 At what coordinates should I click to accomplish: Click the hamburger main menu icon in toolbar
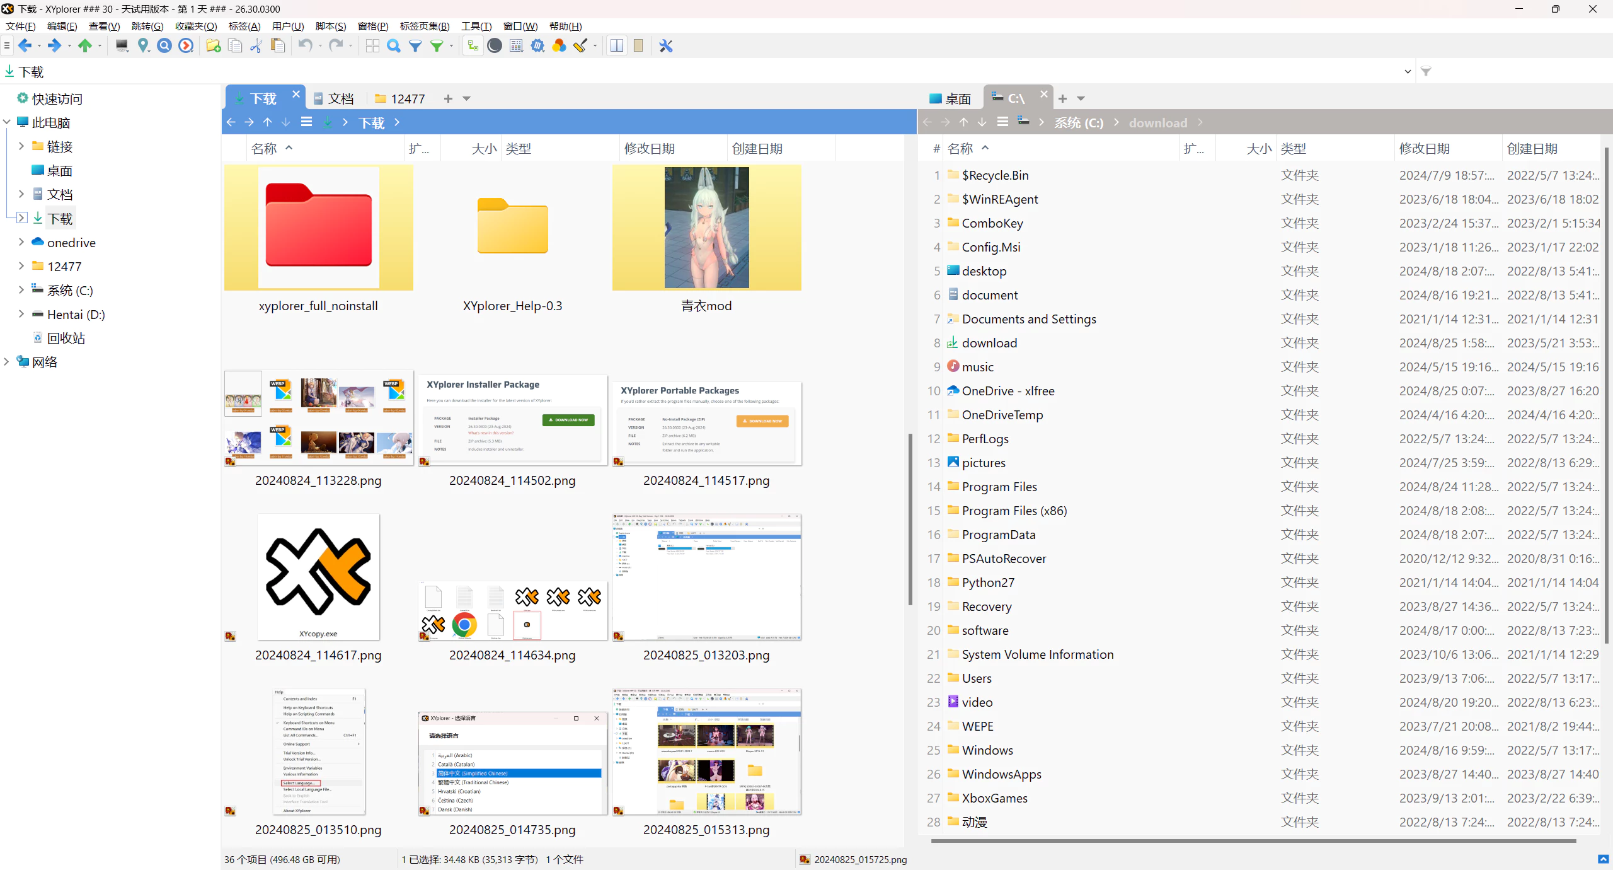(6, 45)
